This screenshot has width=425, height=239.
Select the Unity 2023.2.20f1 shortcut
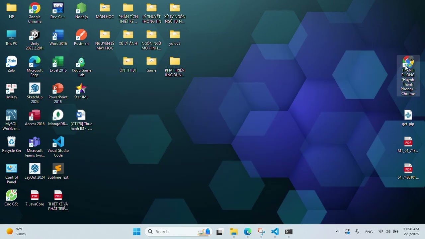click(35, 40)
